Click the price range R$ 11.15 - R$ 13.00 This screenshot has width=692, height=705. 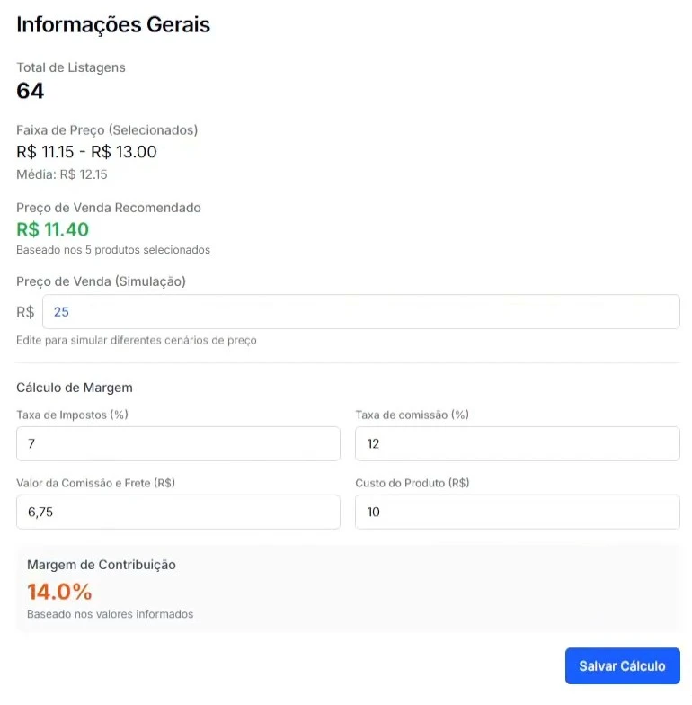coord(86,152)
